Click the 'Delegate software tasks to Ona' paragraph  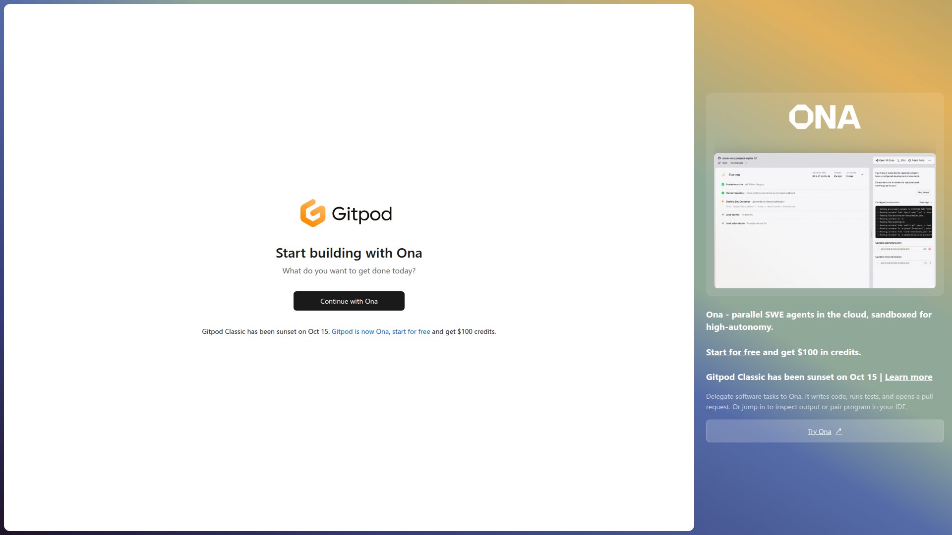click(820, 402)
